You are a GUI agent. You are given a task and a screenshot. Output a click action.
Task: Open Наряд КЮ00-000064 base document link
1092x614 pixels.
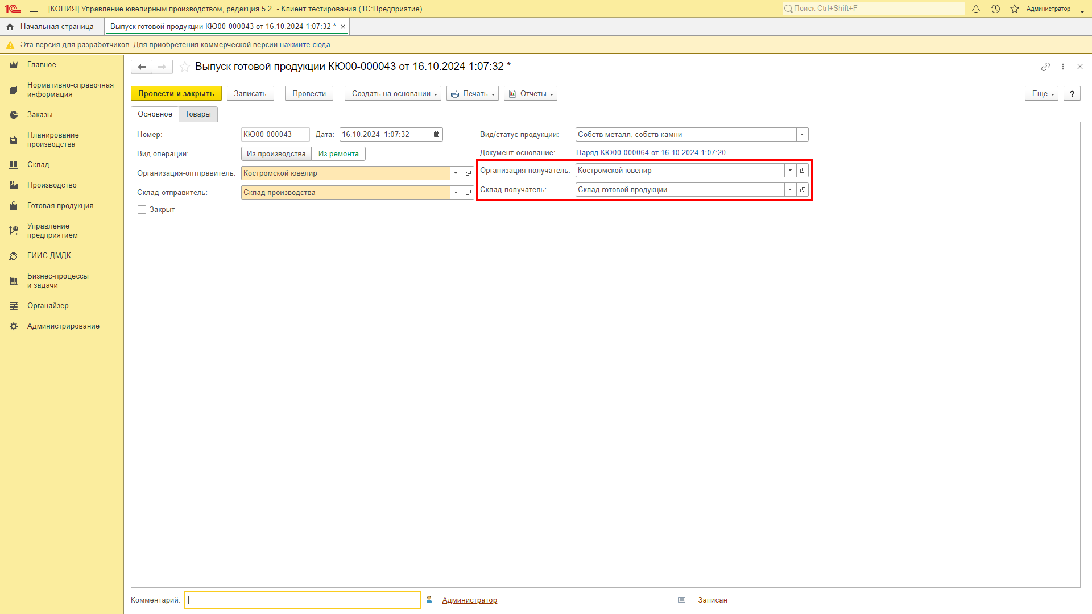pyautogui.click(x=651, y=153)
